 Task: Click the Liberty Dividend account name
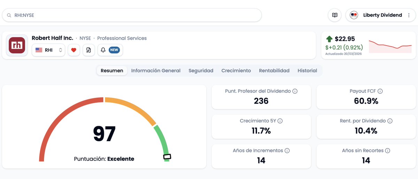point(382,15)
